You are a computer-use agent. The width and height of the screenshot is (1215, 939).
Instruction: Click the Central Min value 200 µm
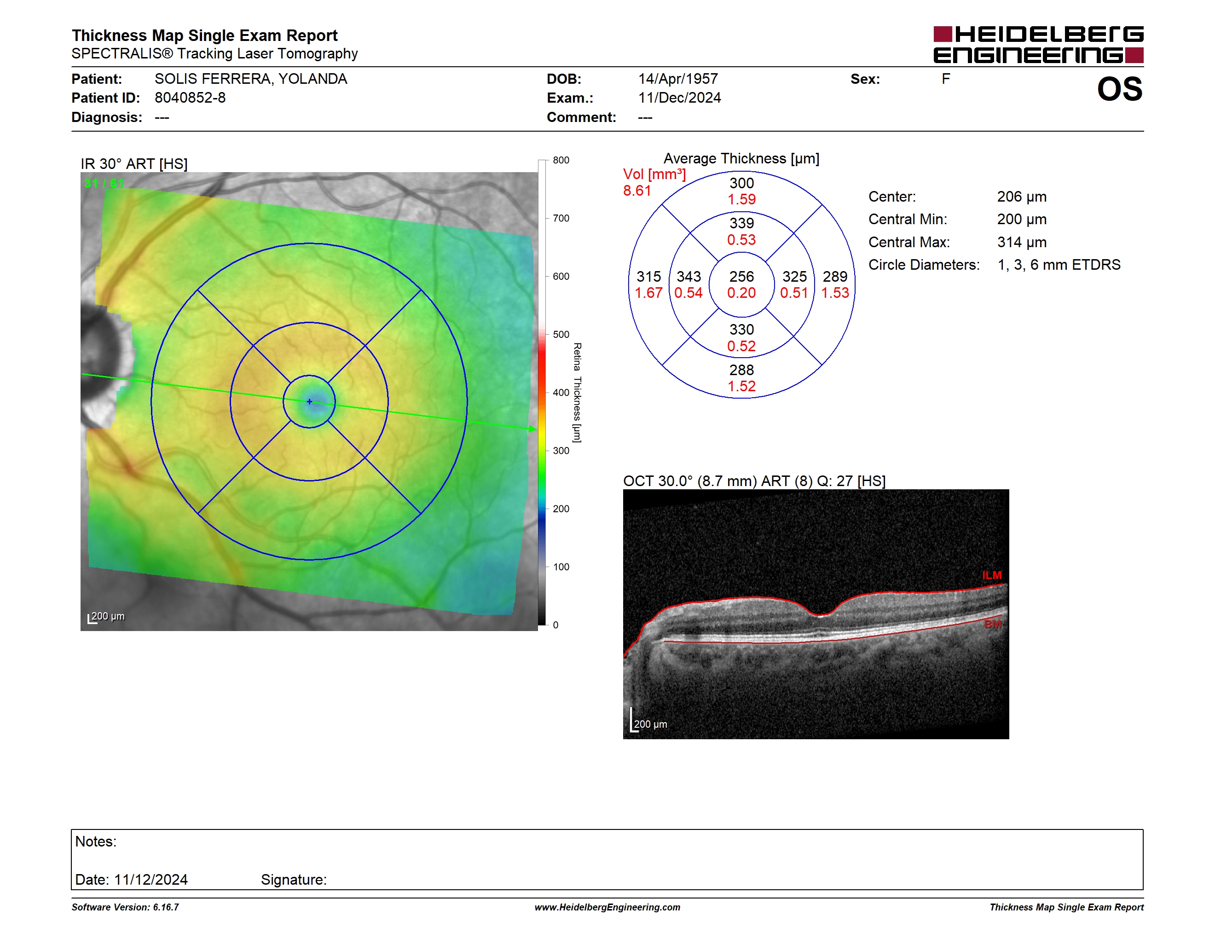(x=1021, y=219)
